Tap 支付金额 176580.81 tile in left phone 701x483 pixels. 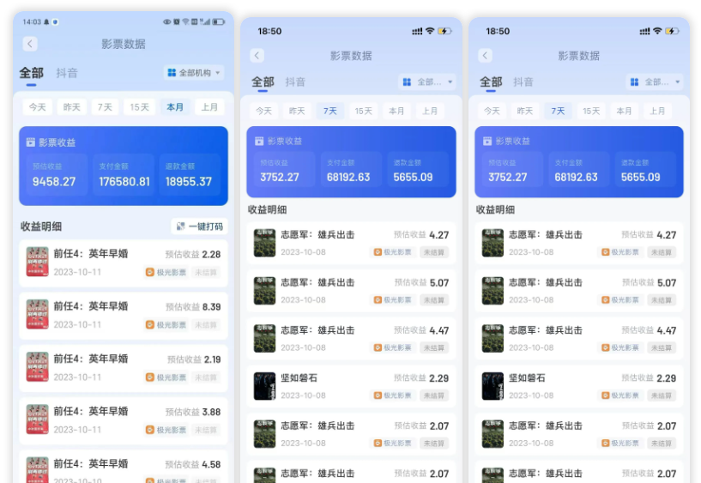point(124,174)
